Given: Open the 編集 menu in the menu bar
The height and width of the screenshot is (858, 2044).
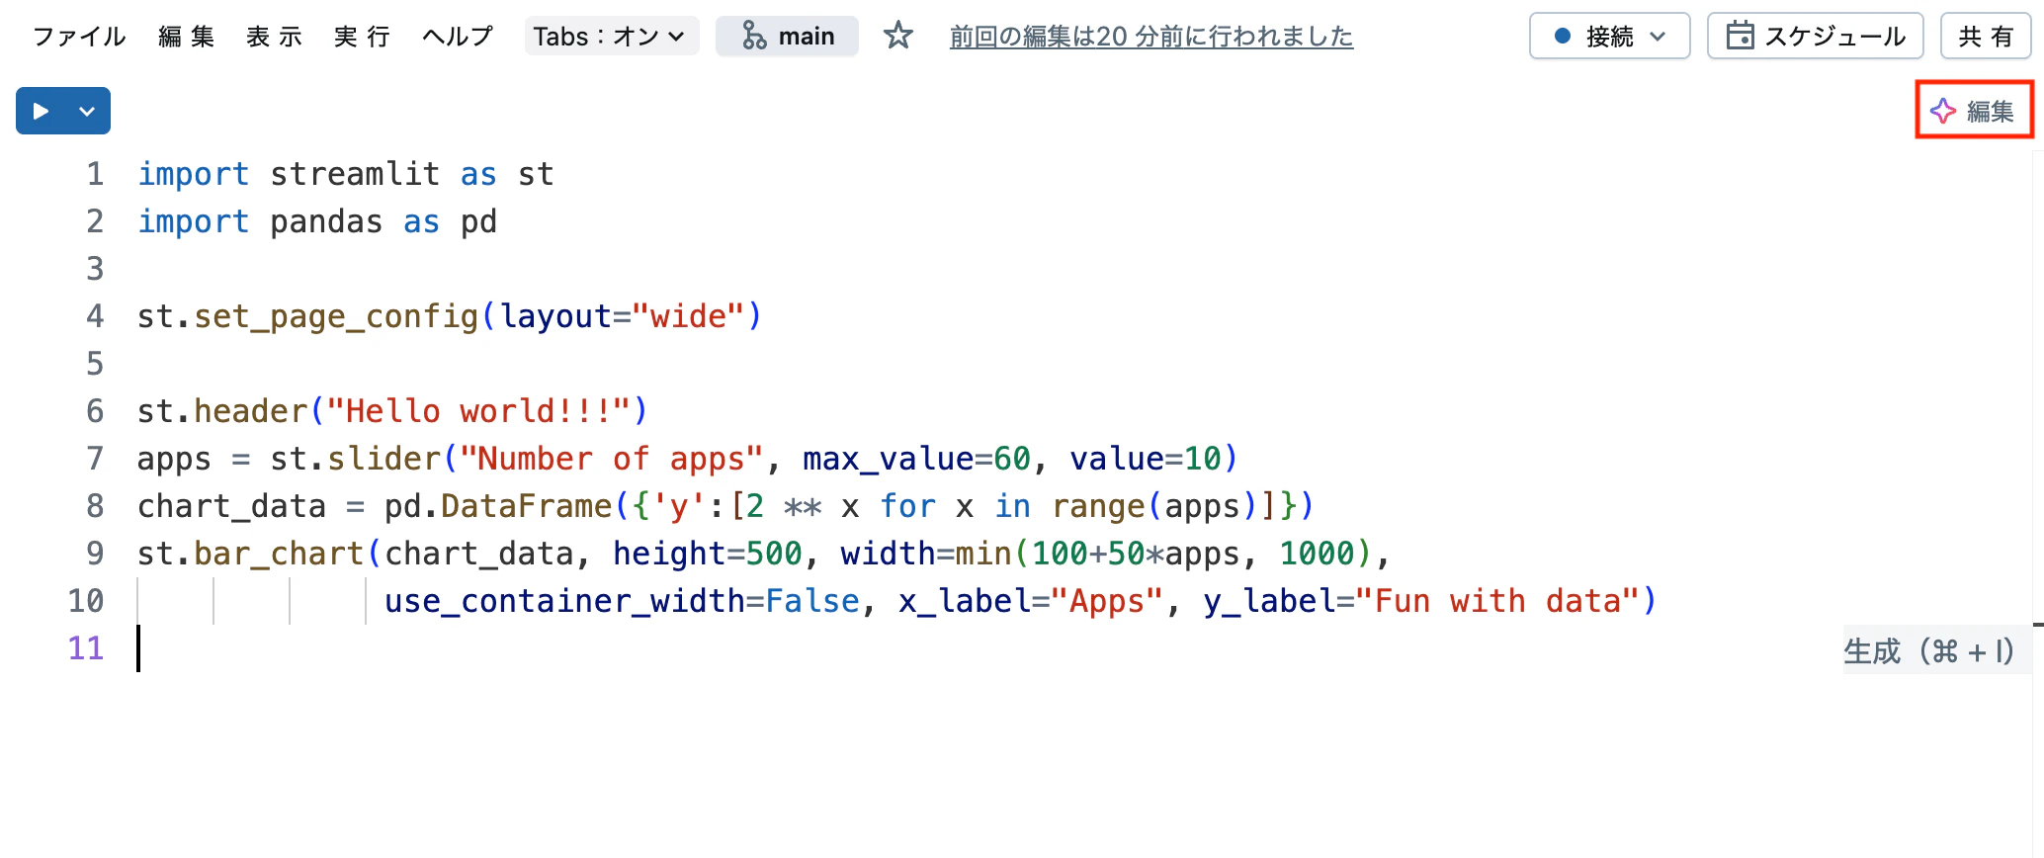Looking at the screenshot, I should point(187,37).
